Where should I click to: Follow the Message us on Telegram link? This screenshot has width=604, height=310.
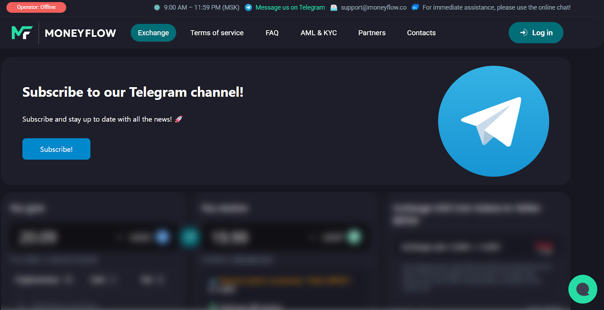(290, 8)
